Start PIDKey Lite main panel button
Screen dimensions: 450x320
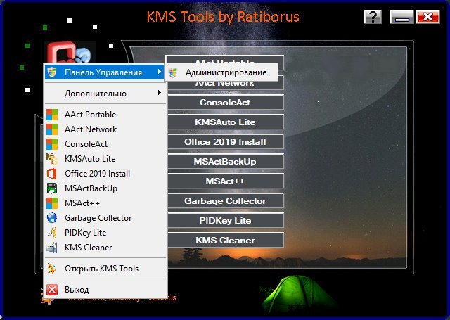[x=226, y=220]
